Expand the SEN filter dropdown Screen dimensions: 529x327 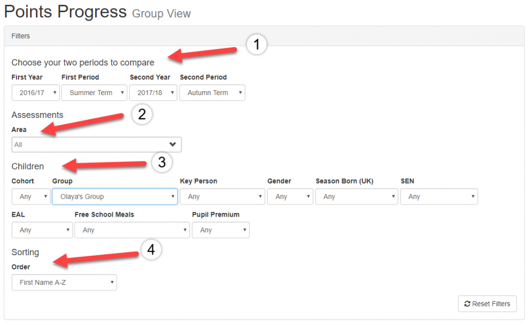pyautogui.click(x=439, y=197)
